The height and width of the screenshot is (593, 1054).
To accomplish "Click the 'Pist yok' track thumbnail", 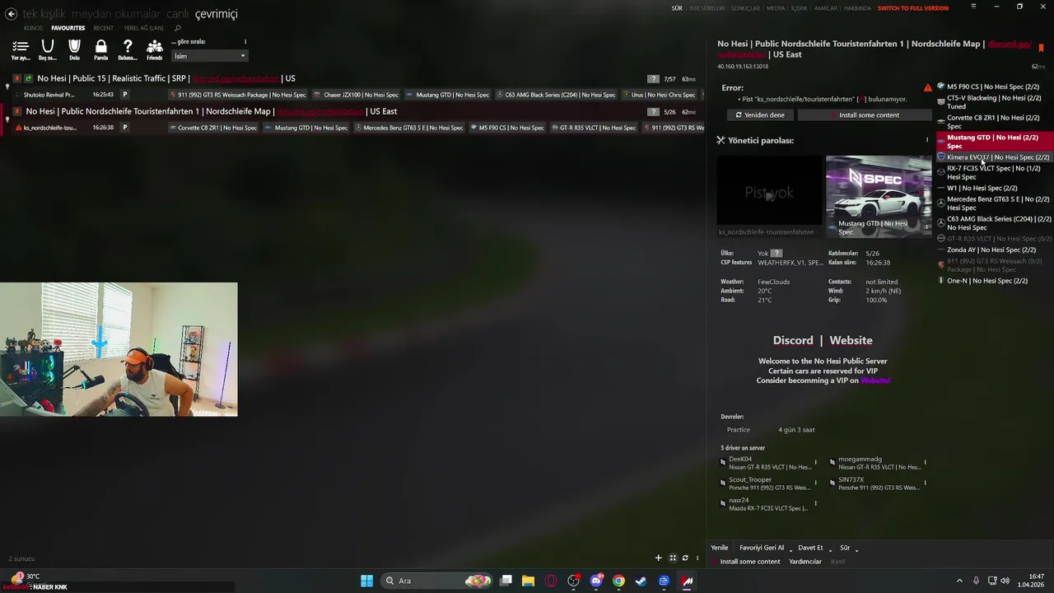I will (x=769, y=192).
